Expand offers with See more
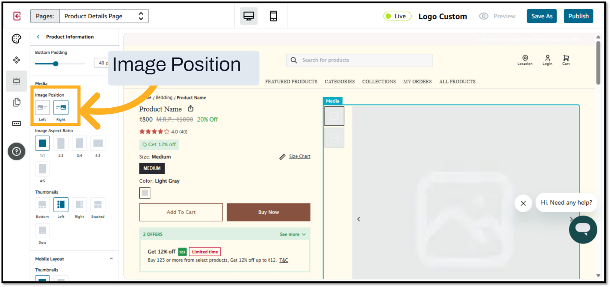This screenshot has height=287, width=610. [292, 234]
